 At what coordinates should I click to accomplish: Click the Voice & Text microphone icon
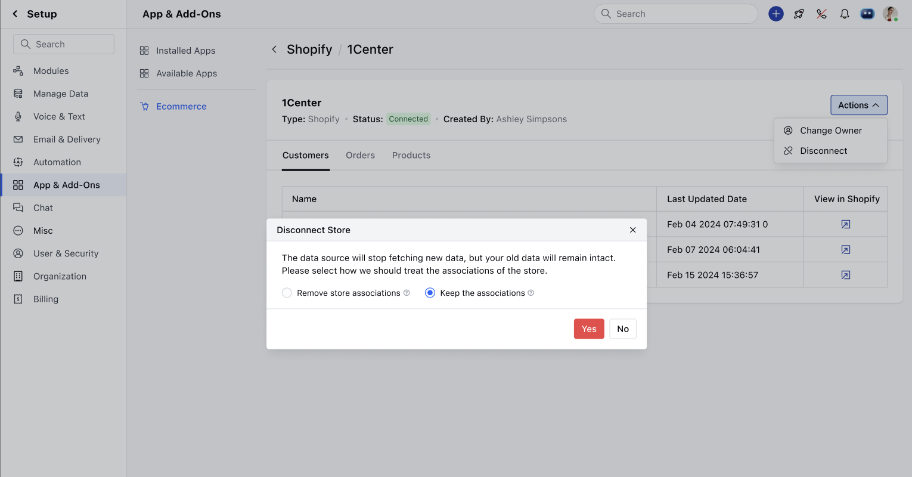(x=18, y=116)
